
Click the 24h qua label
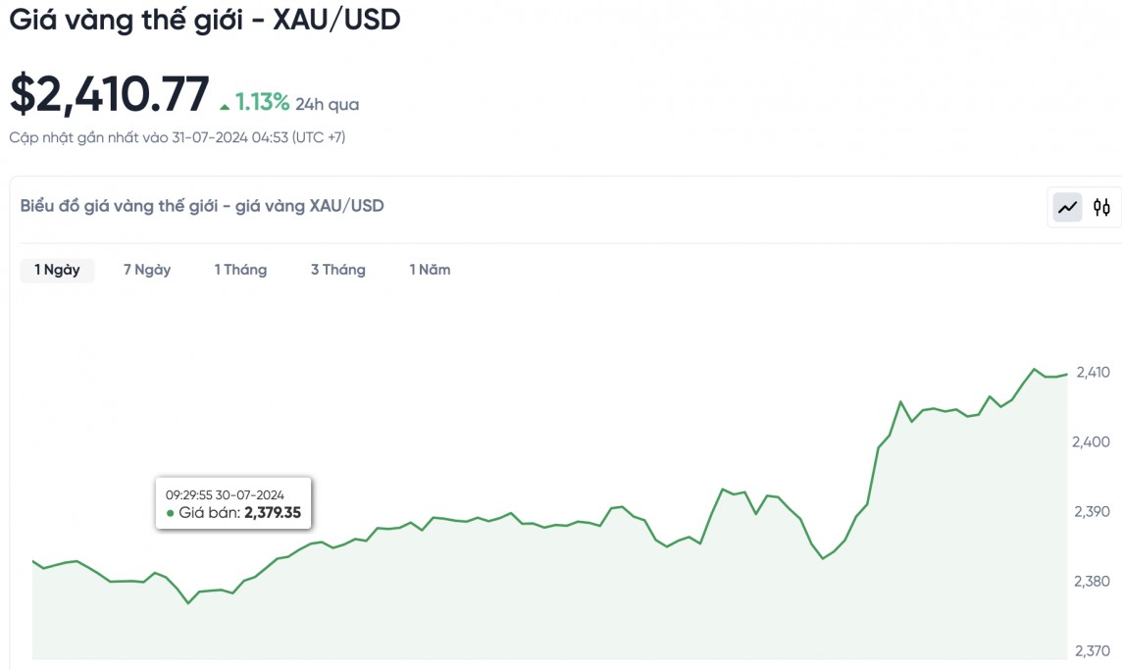(x=327, y=104)
